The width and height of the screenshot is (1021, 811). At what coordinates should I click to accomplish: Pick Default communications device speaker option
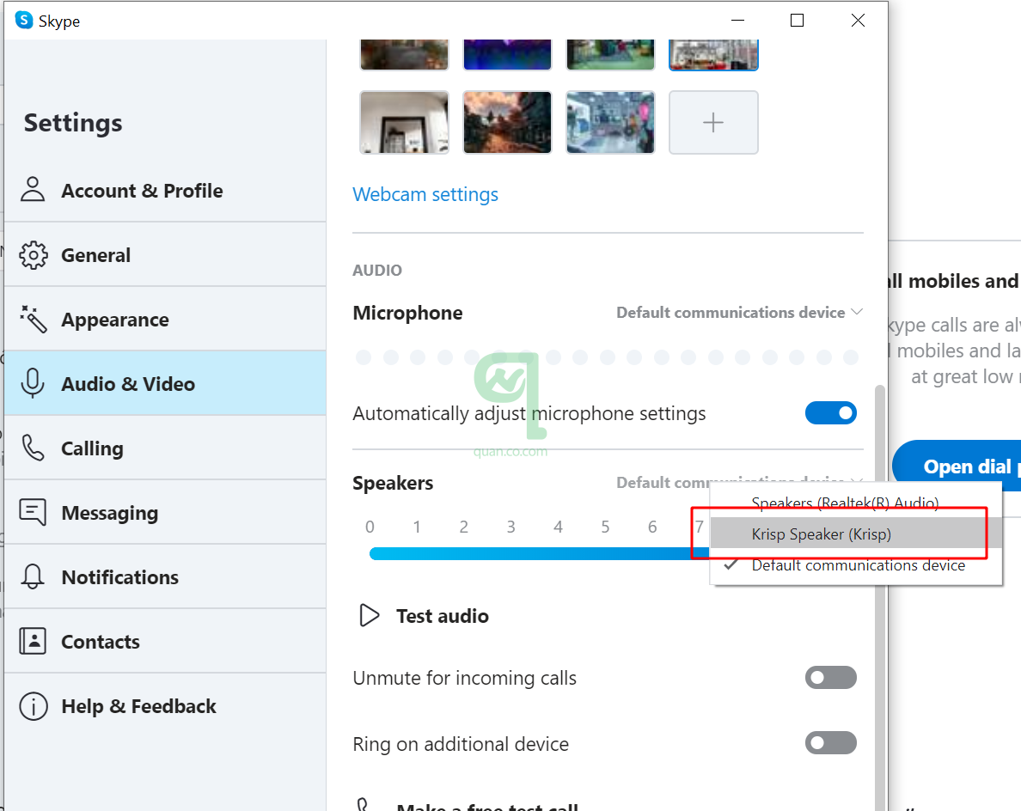(856, 565)
